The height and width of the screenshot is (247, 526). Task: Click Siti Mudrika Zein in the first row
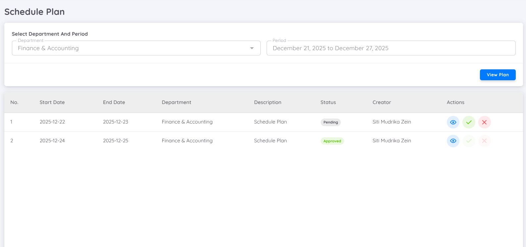392,122
